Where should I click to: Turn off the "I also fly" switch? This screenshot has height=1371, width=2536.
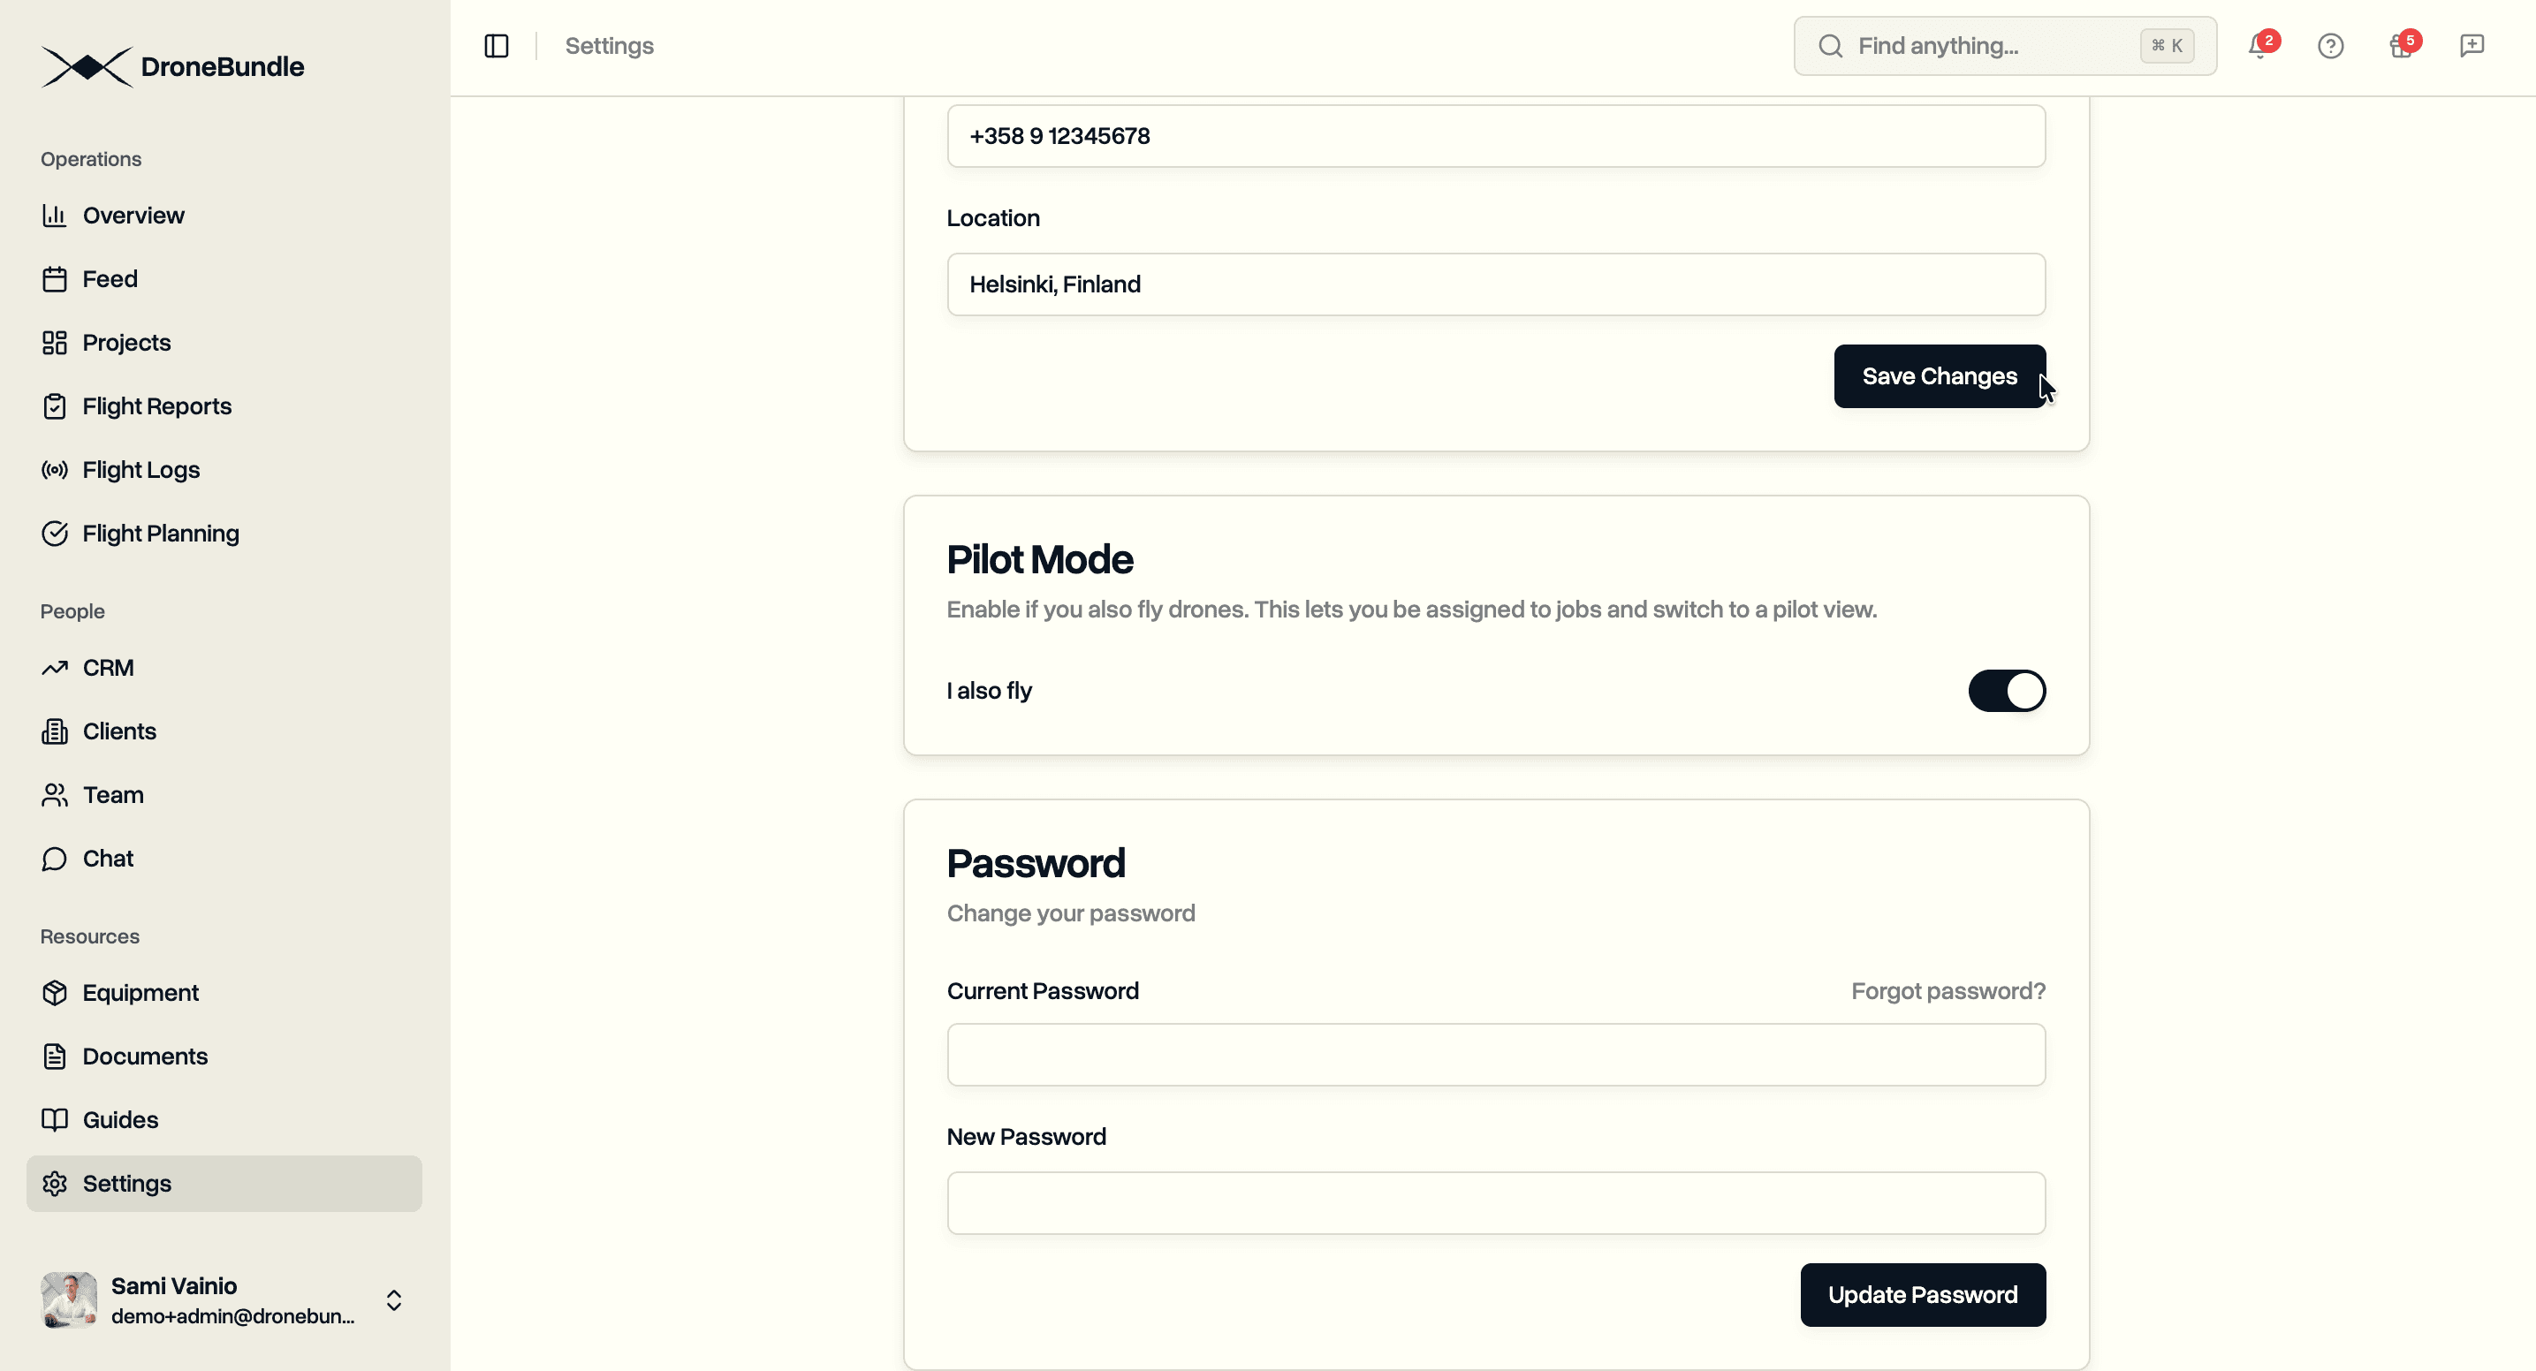[x=2007, y=691]
